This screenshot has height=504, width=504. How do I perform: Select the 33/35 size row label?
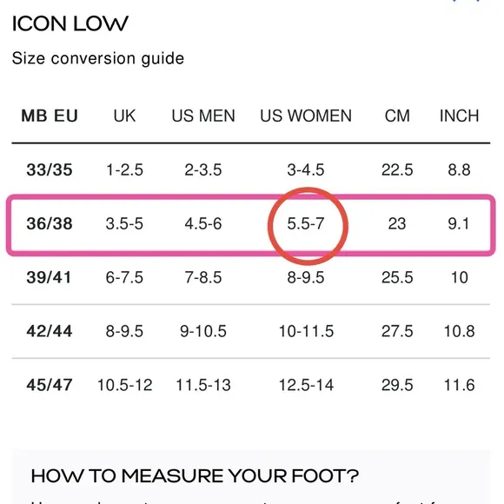point(50,169)
